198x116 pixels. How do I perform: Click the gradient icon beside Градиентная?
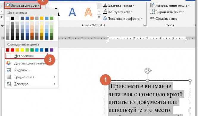tap(9, 77)
